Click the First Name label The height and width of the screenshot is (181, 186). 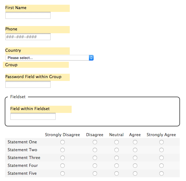[x=16, y=8]
